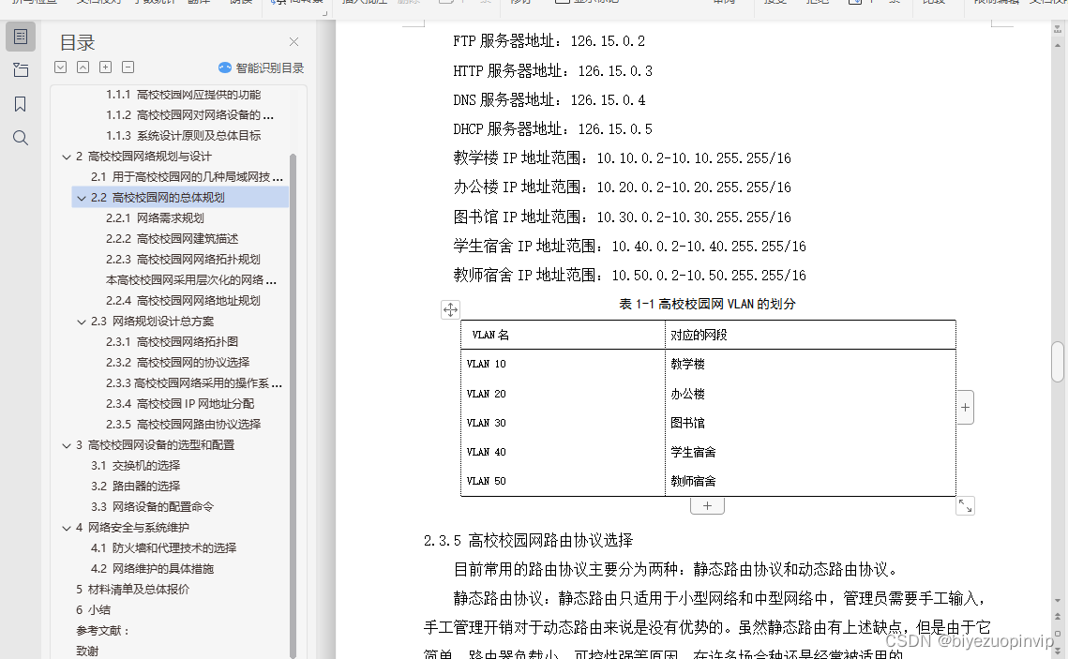The image size is (1068, 659).
Task: Go to 6 小结 in outline
Action: coord(94,610)
